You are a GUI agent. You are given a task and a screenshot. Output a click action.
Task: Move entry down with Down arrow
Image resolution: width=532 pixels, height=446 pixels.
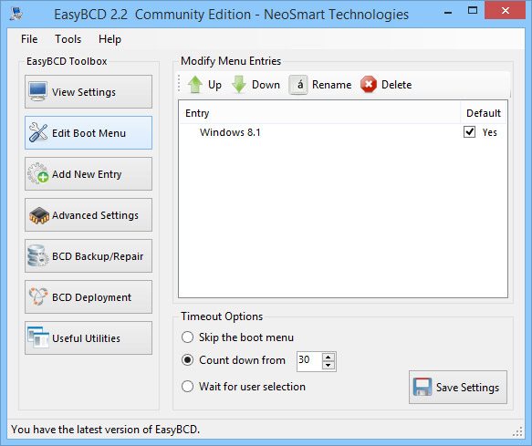pyautogui.click(x=239, y=85)
